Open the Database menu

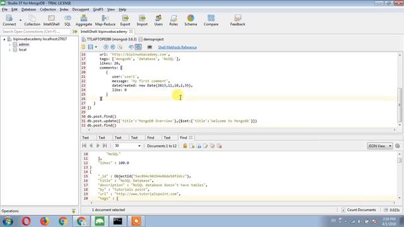coord(28,9)
